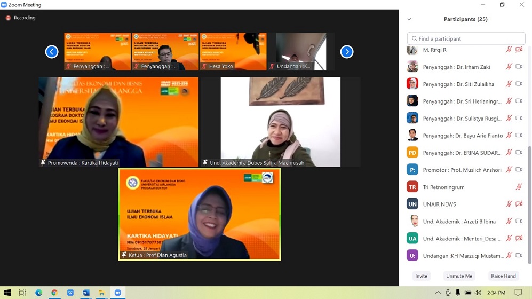Click Prof. Muslich Anshori camera icon
Viewport: 532px width, 299px height.
(x=519, y=169)
